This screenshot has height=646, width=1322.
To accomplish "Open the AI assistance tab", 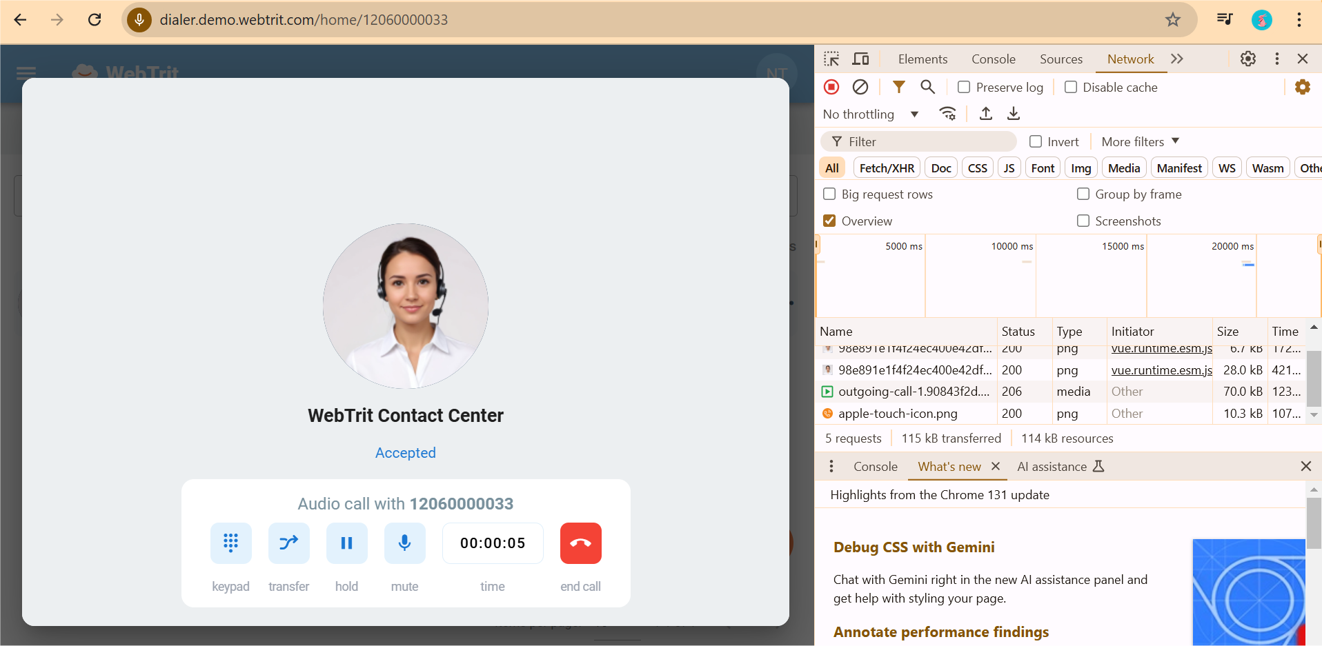I will [x=1054, y=466].
